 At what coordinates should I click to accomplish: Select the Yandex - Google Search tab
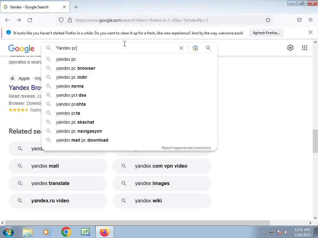[x=35, y=7]
